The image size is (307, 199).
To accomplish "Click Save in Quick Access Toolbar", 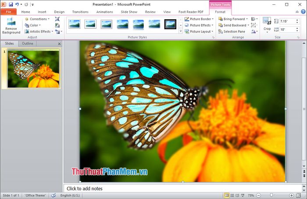I will tap(11, 4).
